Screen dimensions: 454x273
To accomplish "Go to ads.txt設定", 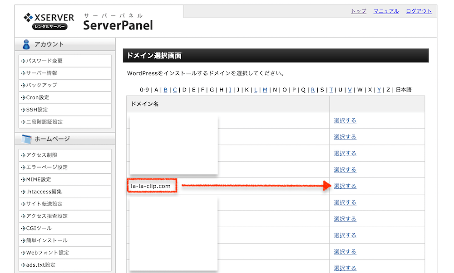I will pos(65,265).
